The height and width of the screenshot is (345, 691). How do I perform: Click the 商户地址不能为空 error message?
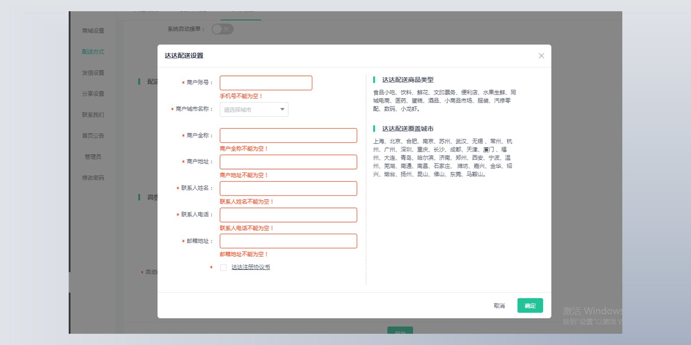244,175
